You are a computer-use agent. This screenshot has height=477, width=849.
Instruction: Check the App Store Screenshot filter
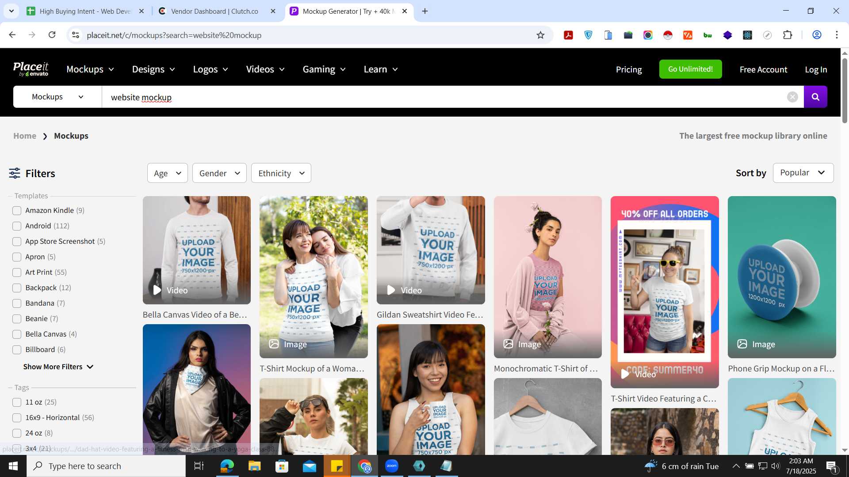[x=17, y=241]
